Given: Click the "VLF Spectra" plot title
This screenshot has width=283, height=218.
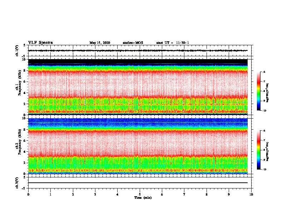Looking at the screenshot, I should (x=40, y=43).
